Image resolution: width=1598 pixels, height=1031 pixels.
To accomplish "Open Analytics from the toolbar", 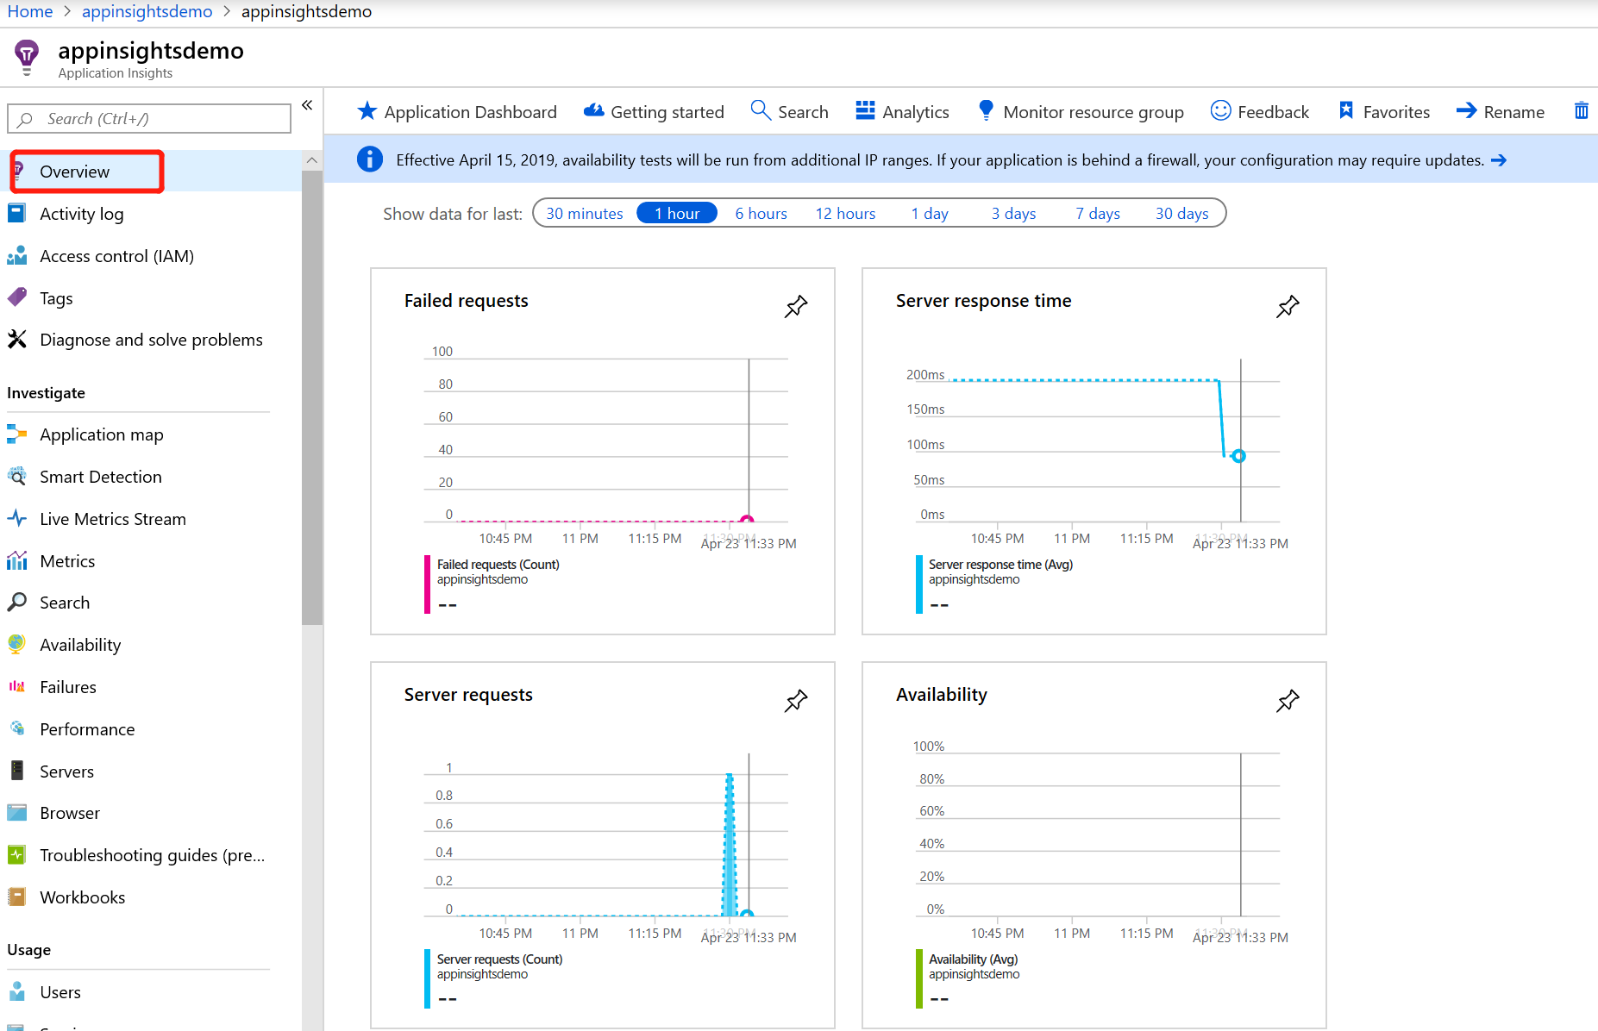I will 902,111.
